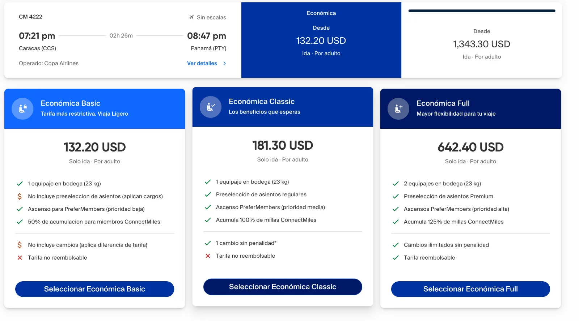Click red X beside Basic non-refundable fare
Image resolution: width=579 pixels, height=321 pixels.
20,258
